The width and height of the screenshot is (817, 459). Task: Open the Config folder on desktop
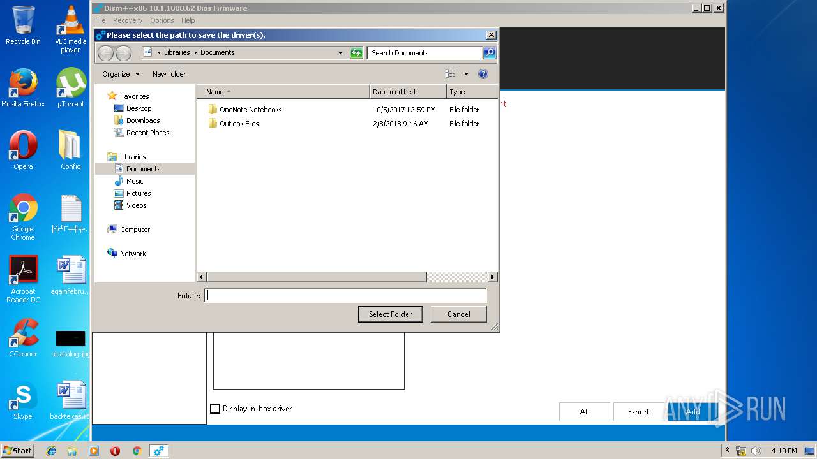click(70, 150)
